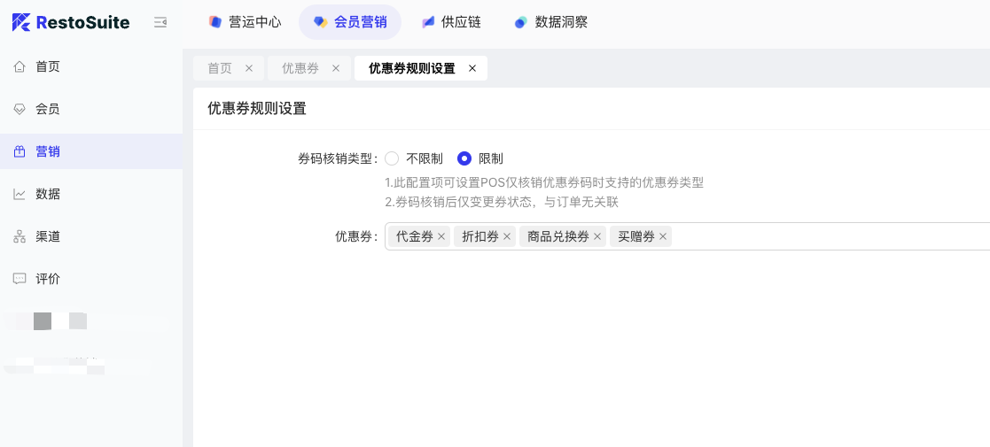This screenshot has height=447, width=990.
Task: Remove 折扣券 tag from coupon field
Action: point(507,236)
